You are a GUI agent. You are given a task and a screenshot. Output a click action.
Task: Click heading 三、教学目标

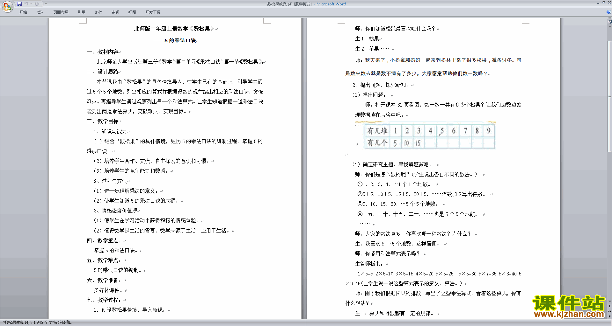pos(103,121)
